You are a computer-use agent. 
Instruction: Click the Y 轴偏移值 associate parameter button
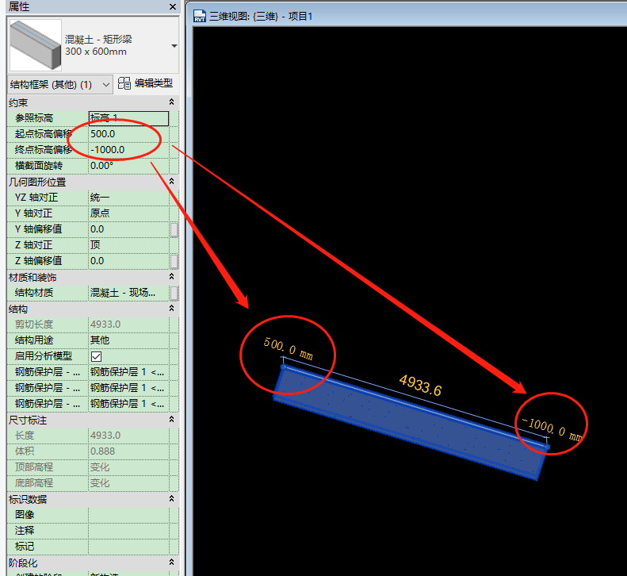click(x=174, y=230)
